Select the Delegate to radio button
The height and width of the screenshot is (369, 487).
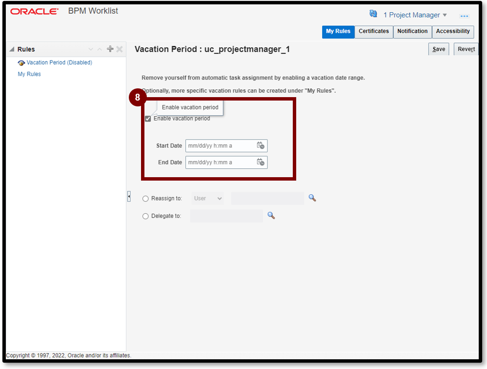[x=145, y=216]
